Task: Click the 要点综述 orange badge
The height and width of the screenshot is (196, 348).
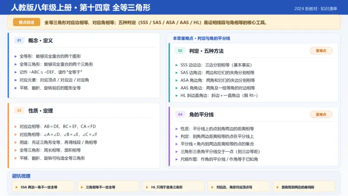Action: point(27,22)
